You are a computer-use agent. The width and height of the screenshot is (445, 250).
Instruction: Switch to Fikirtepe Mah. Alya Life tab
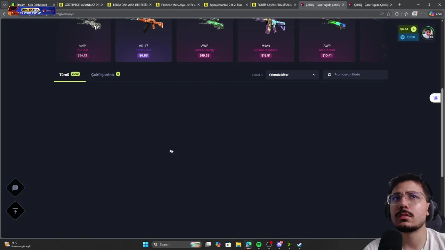pos(178,5)
